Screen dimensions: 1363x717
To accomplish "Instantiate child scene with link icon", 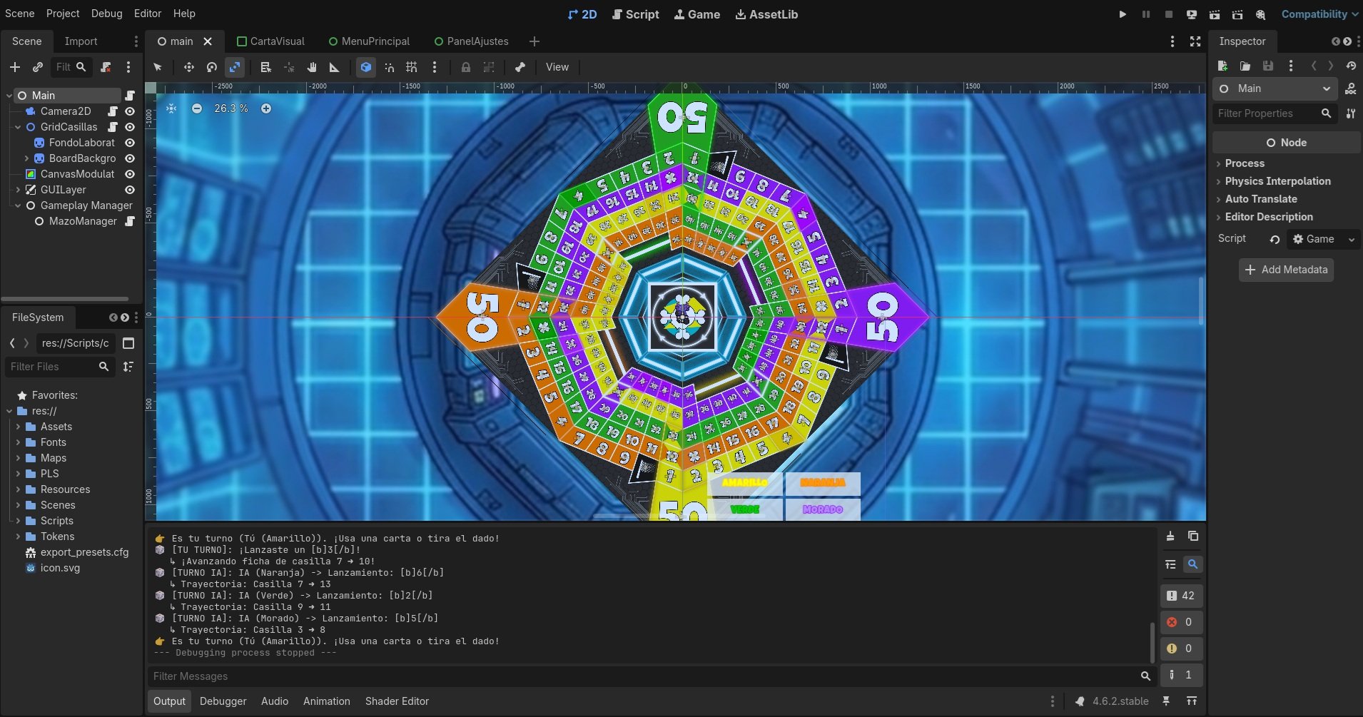I will [x=38, y=67].
